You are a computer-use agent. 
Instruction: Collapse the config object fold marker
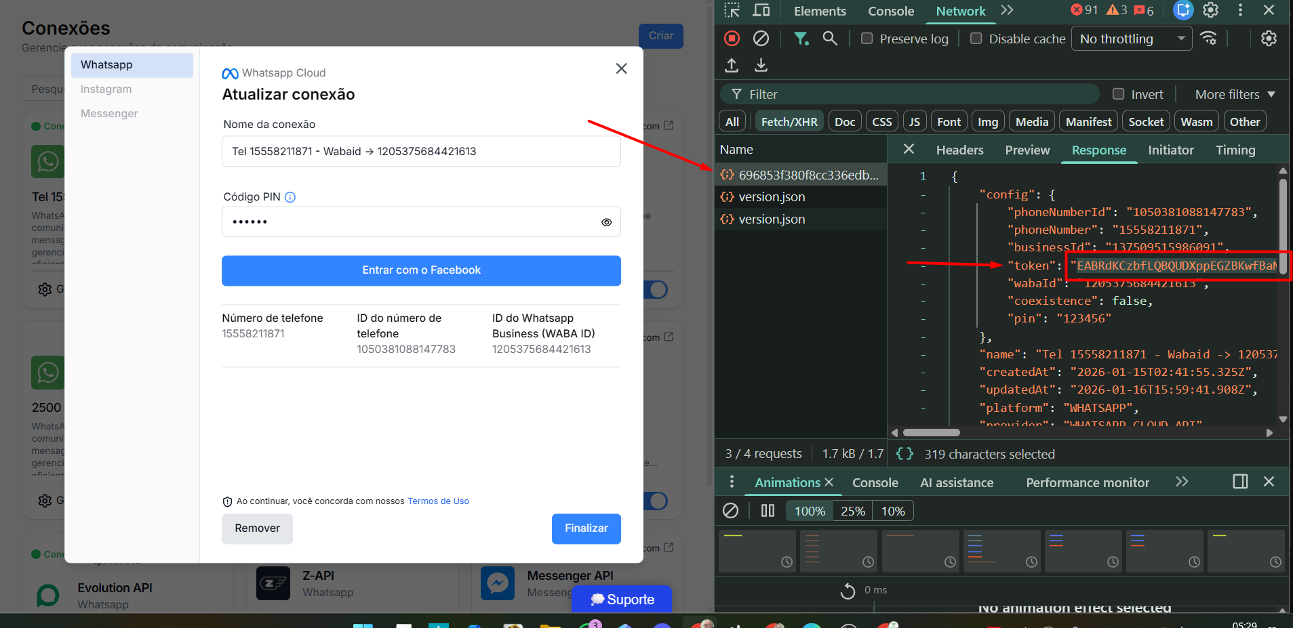[x=923, y=195]
